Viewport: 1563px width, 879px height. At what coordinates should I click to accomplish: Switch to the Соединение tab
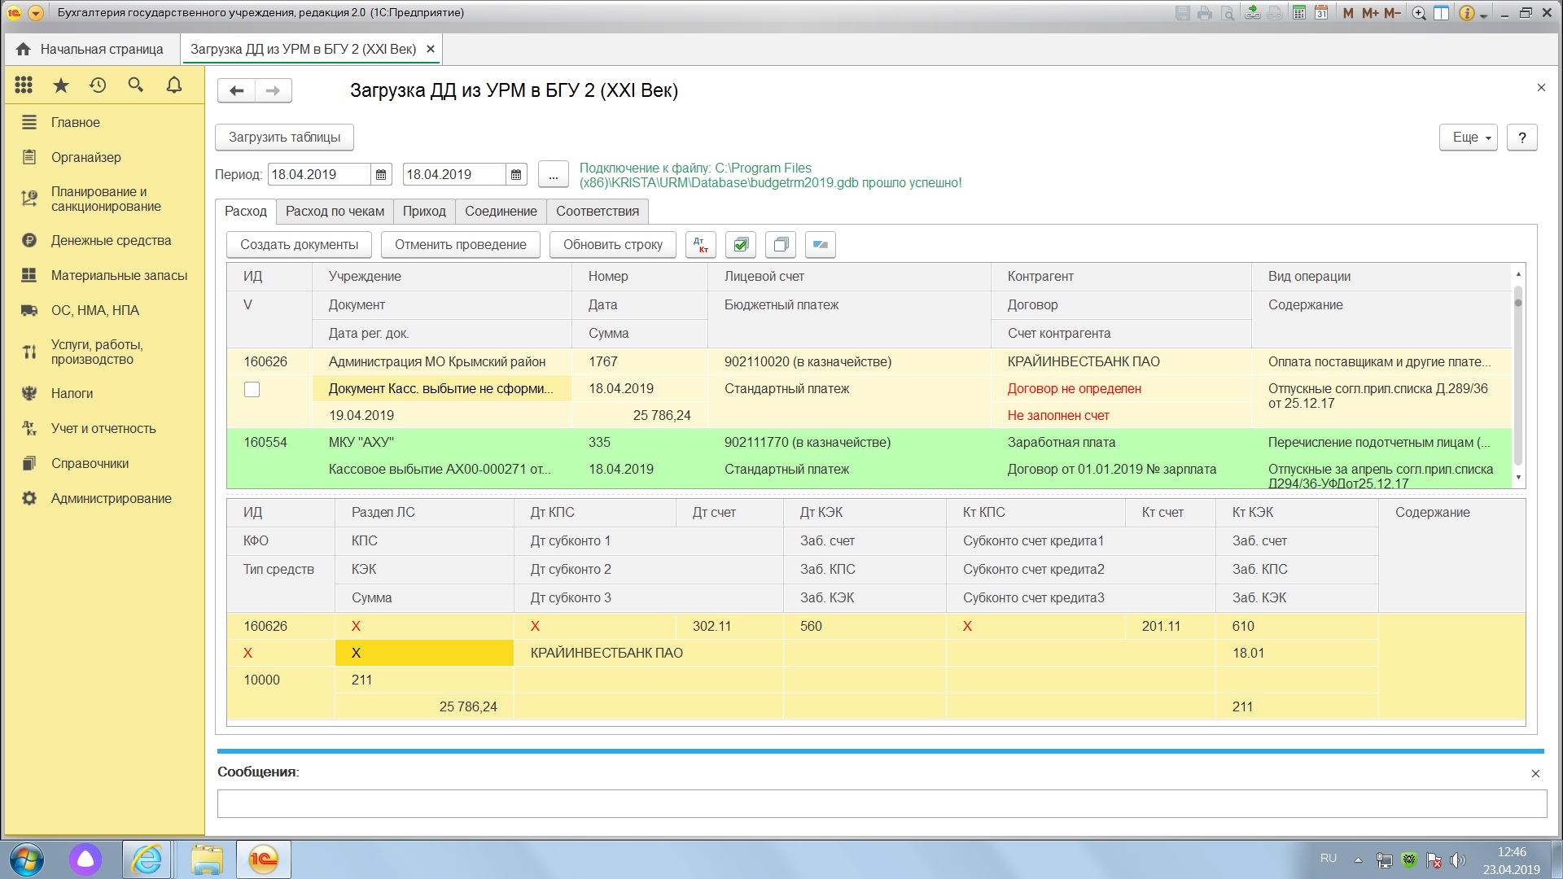(x=501, y=211)
